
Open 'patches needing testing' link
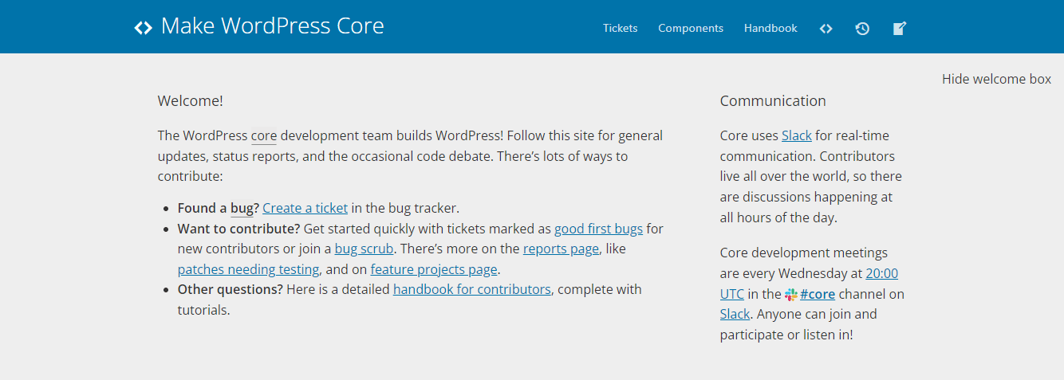(x=248, y=269)
